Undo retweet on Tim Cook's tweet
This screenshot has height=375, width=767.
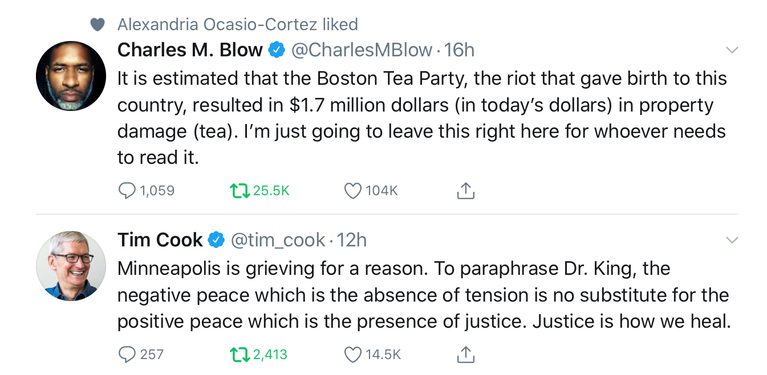[239, 355]
